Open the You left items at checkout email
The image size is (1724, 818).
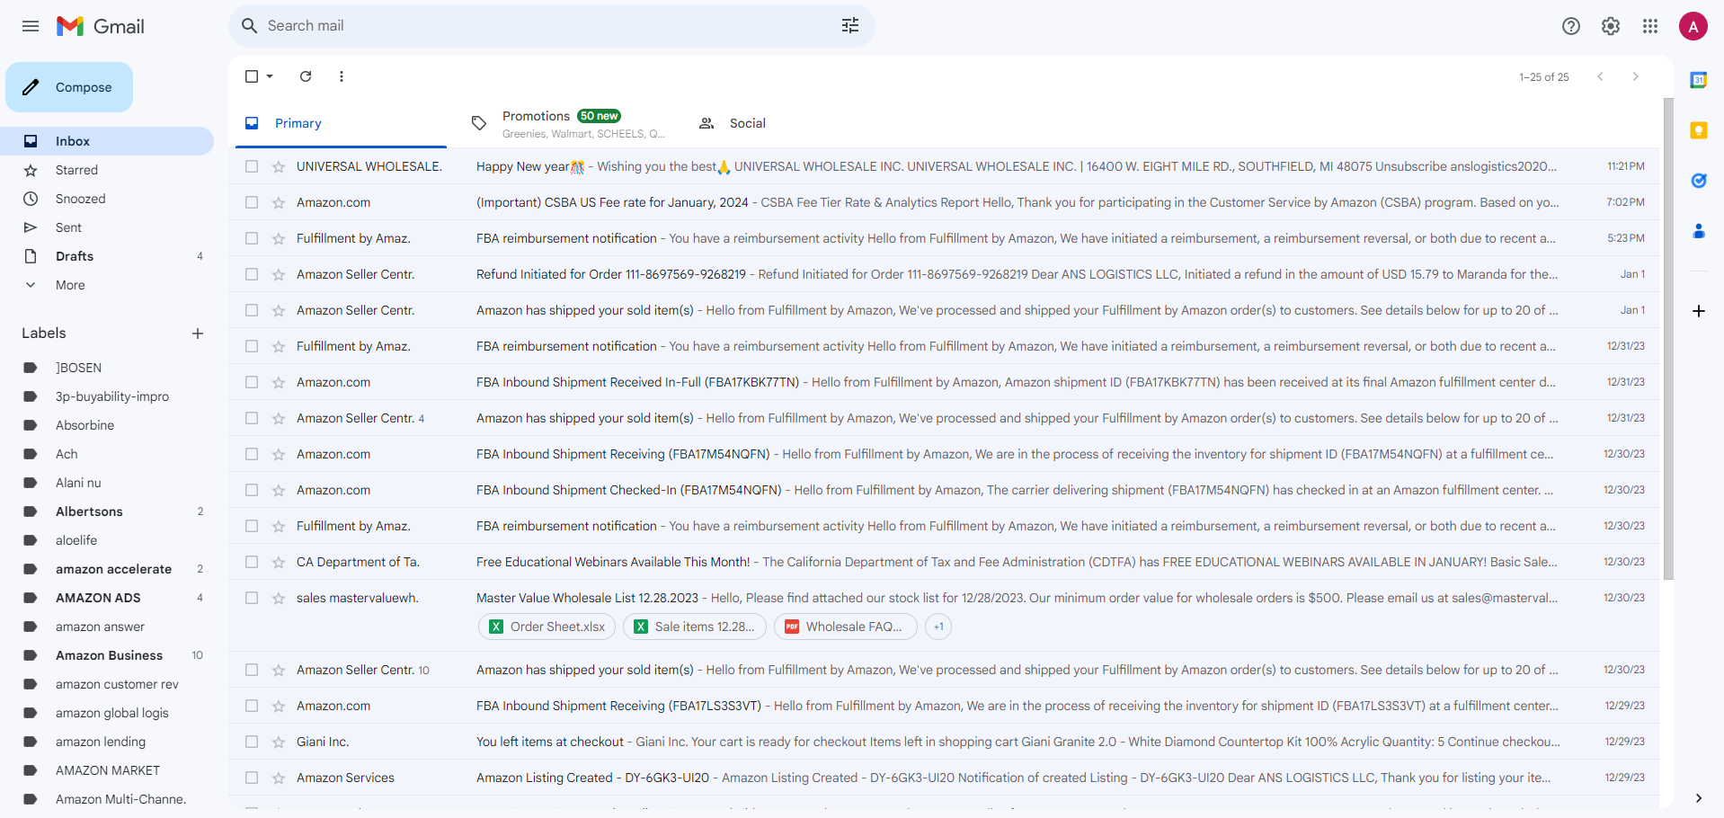pyautogui.click(x=944, y=742)
